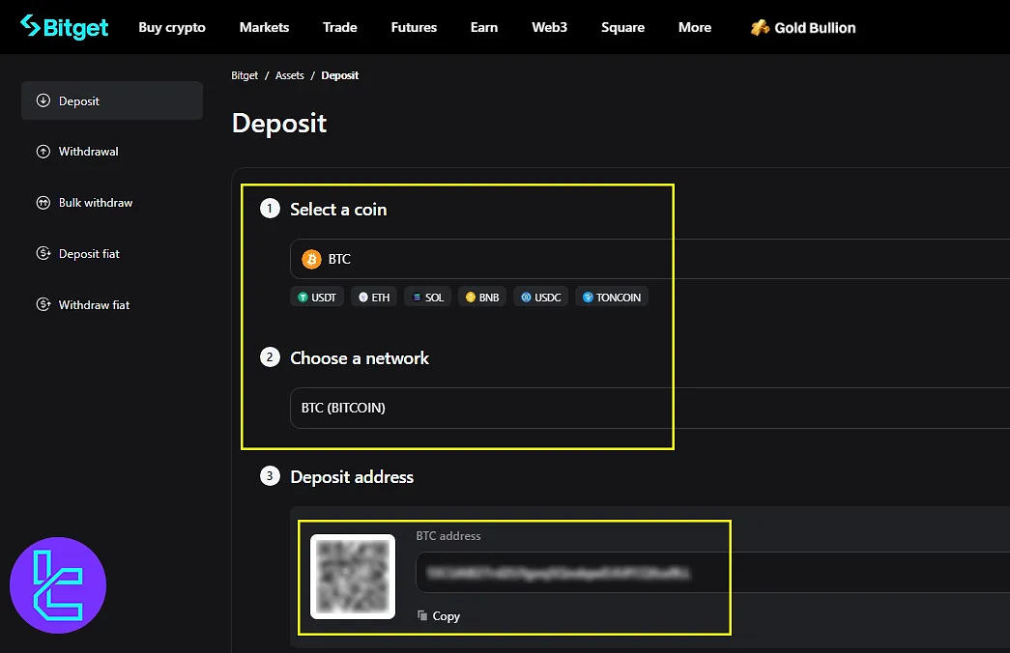Open the Markets menu
This screenshot has height=653, width=1010.
(x=264, y=28)
